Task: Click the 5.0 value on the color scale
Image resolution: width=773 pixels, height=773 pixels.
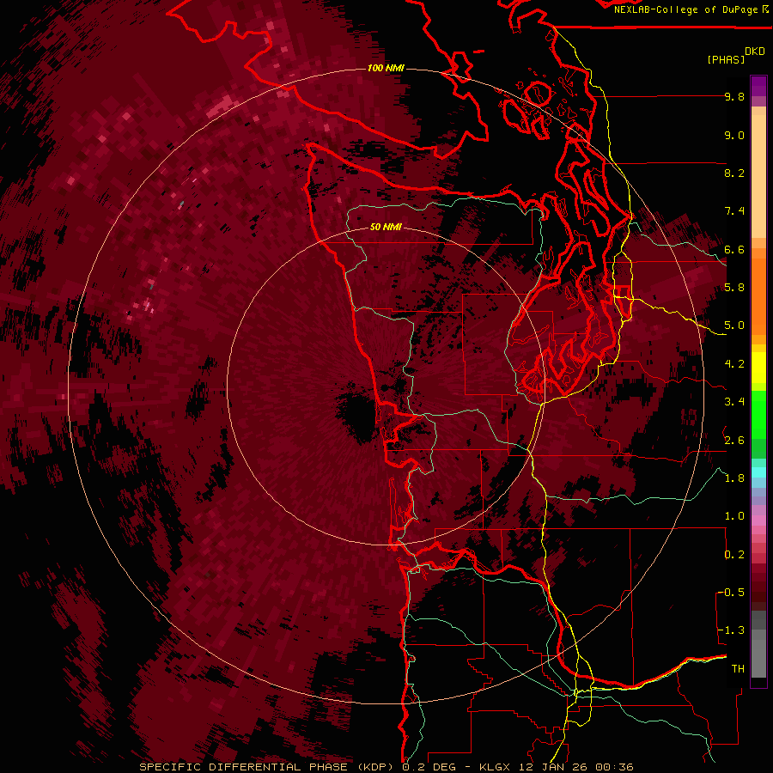Action: (734, 326)
